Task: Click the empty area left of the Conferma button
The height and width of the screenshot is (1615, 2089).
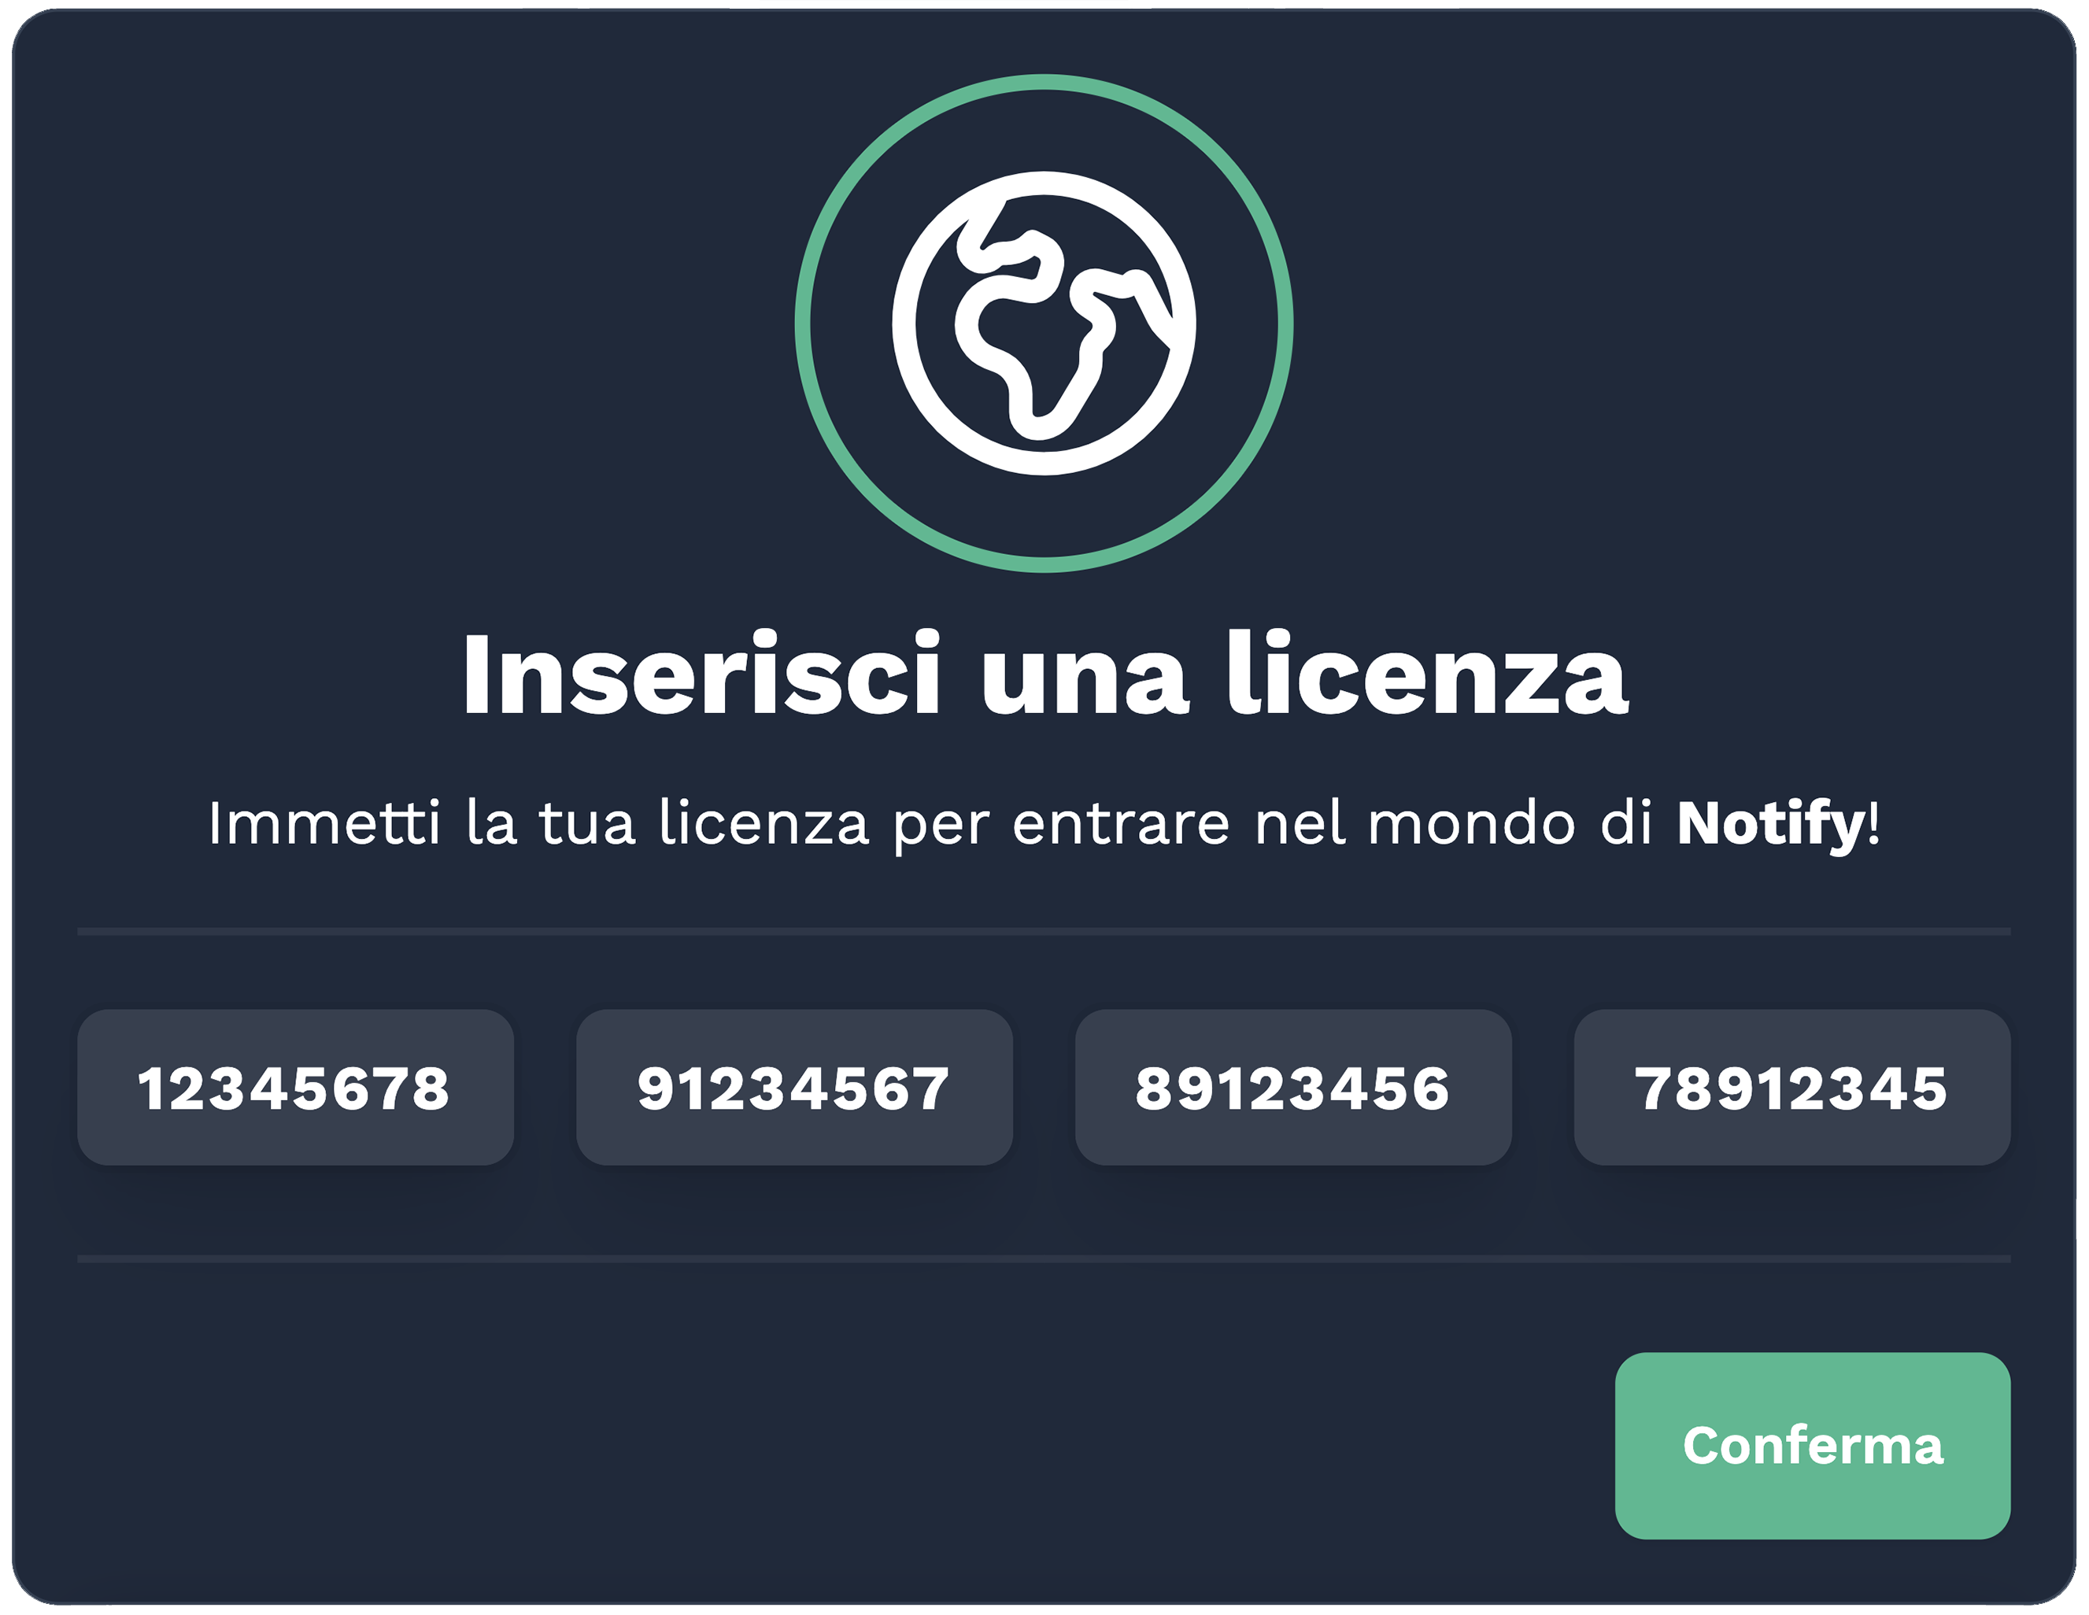Action: [x=841, y=1446]
